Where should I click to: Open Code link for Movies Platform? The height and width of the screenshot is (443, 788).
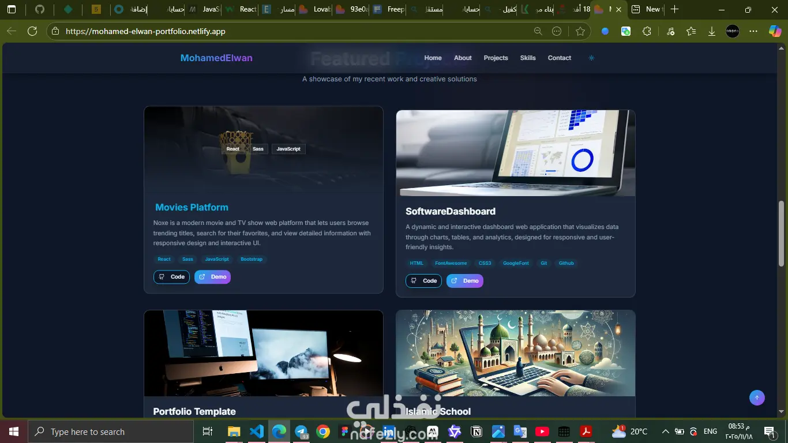pos(171,277)
